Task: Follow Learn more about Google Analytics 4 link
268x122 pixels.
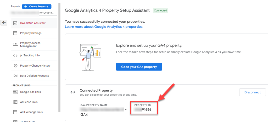Action: click(x=104, y=27)
